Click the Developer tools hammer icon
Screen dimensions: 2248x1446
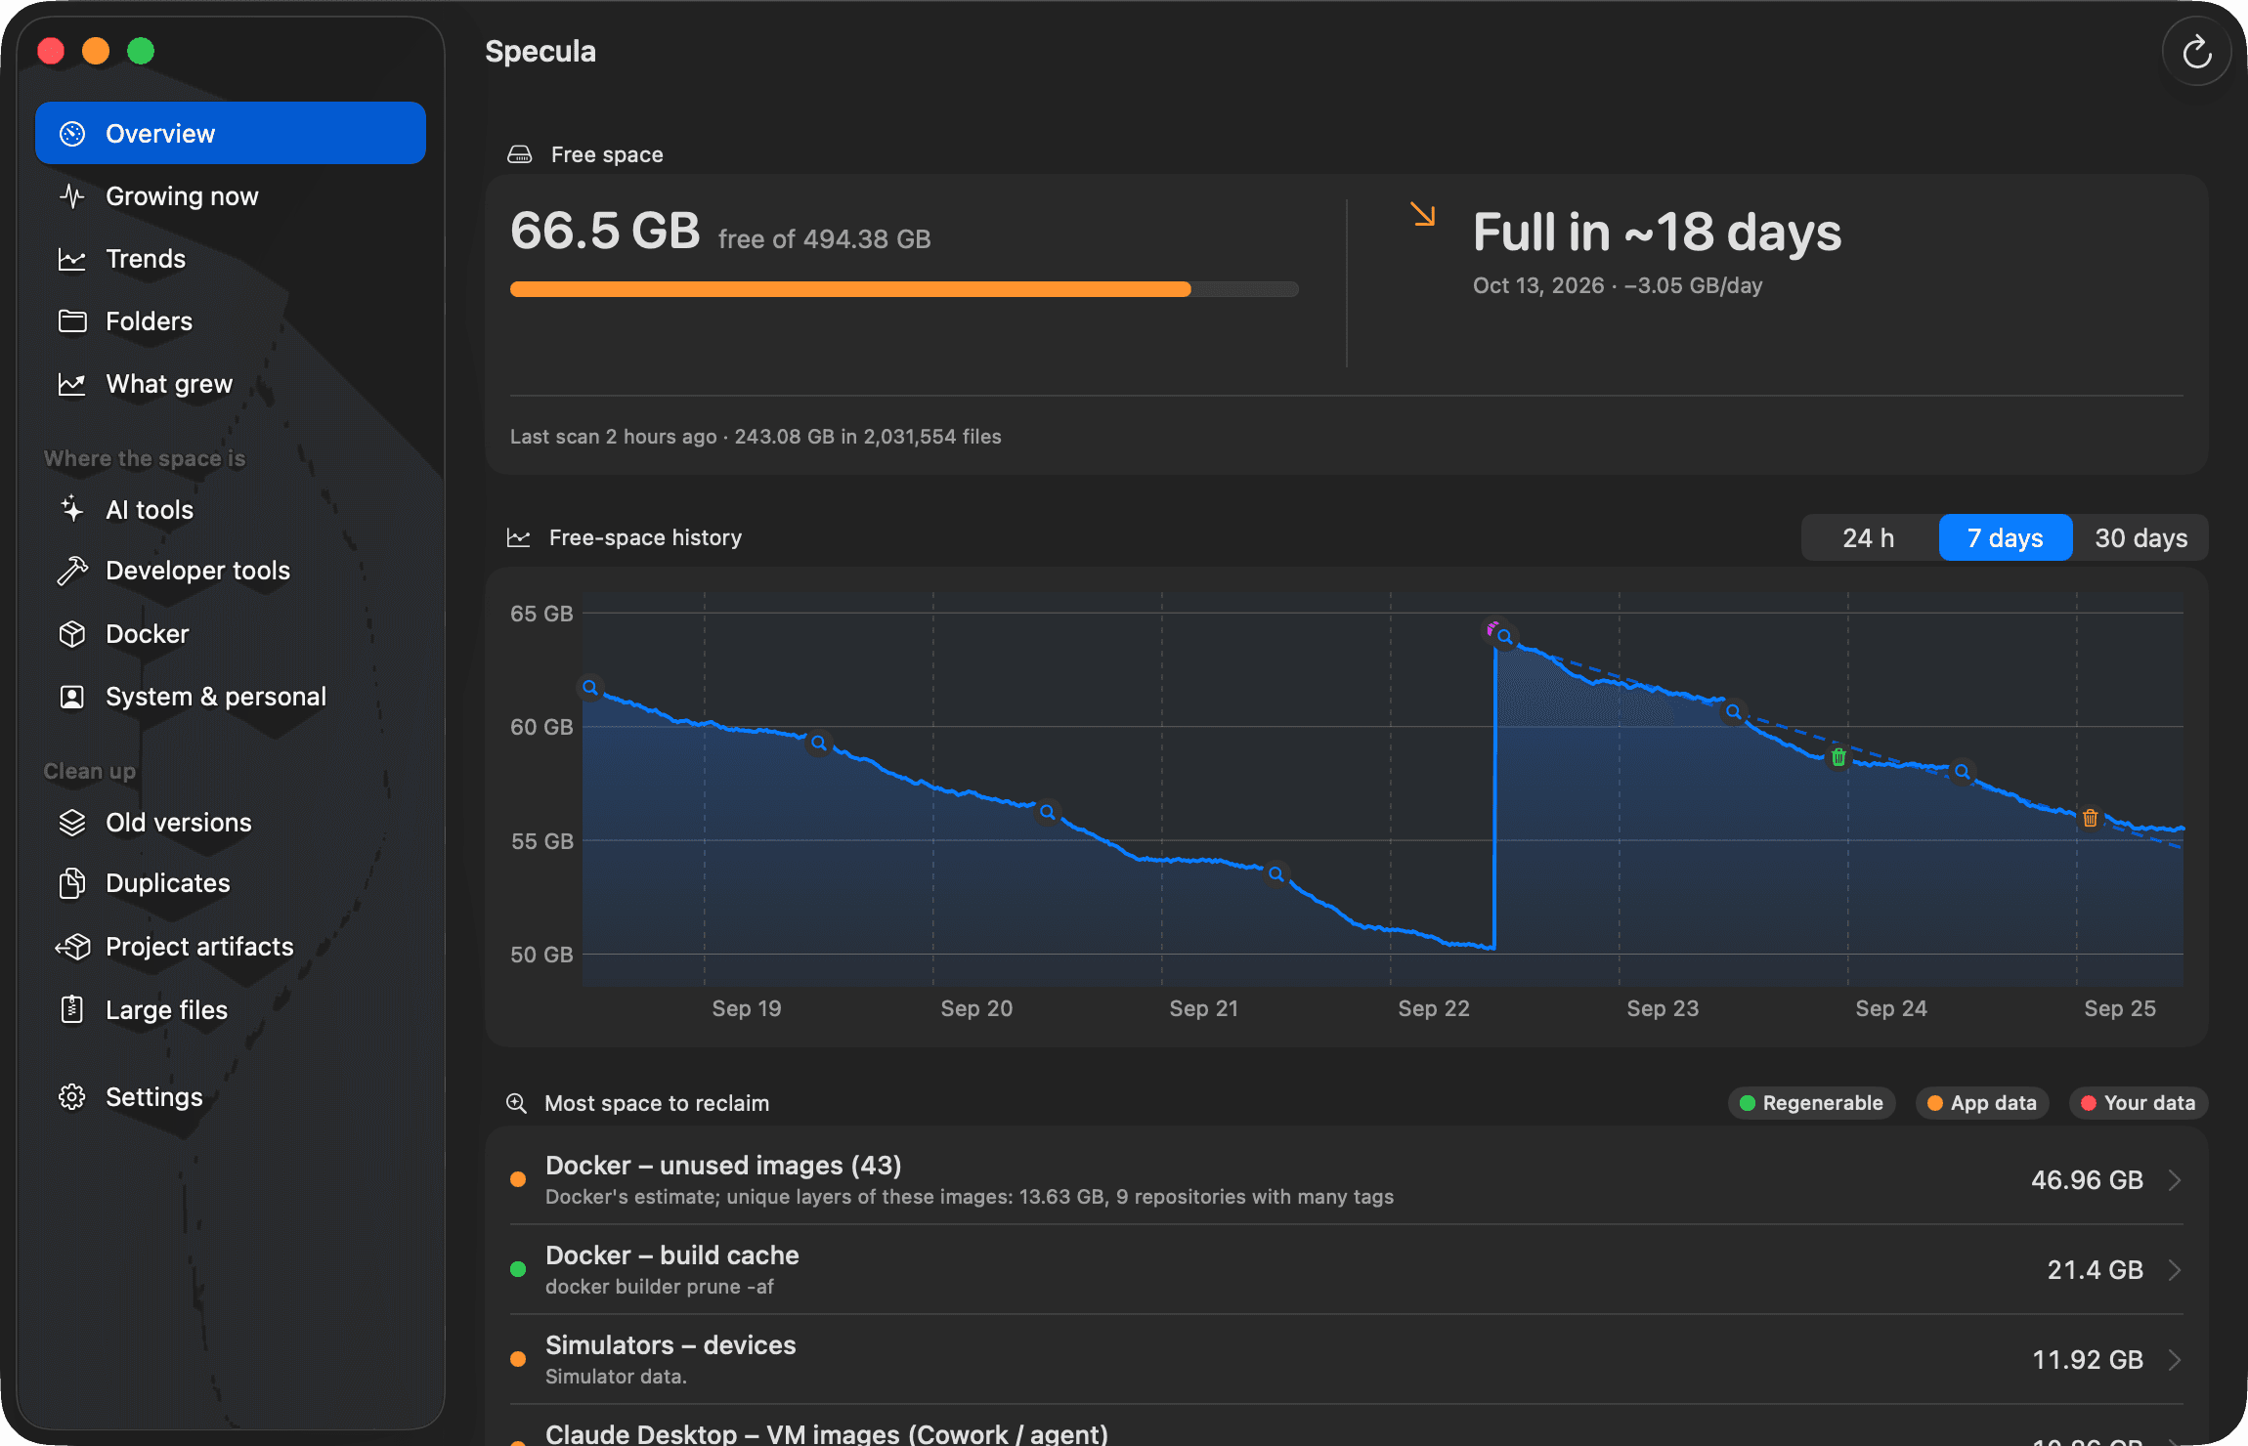(x=72, y=571)
